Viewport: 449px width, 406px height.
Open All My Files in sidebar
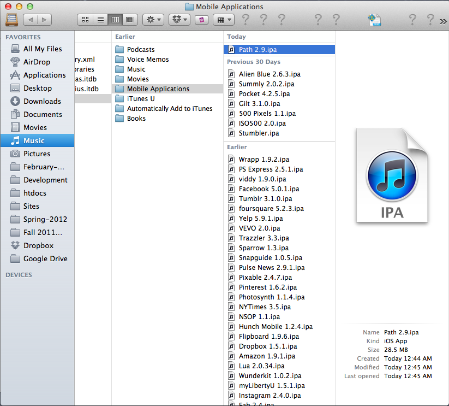click(x=37, y=49)
